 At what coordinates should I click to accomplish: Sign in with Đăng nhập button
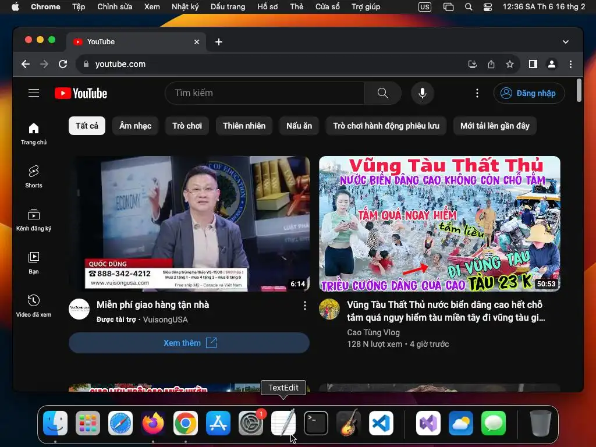pos(529,93)
